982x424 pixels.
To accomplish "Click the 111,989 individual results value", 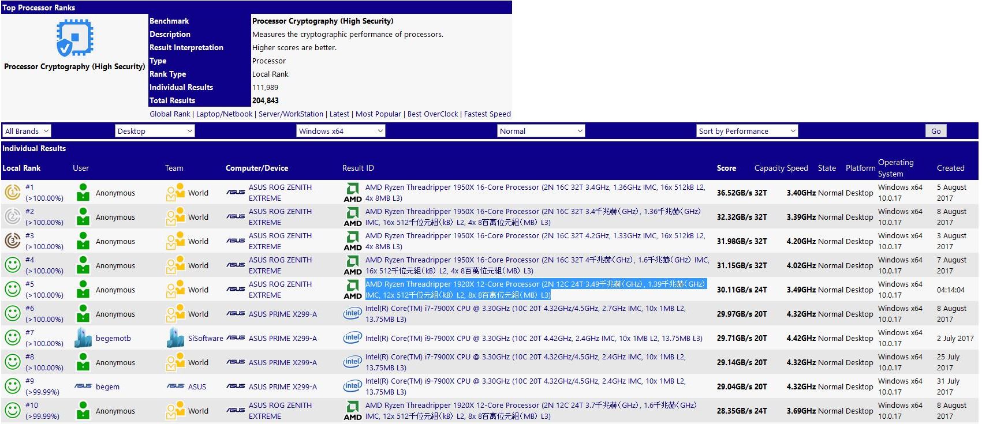I will (x=265, y=87).
